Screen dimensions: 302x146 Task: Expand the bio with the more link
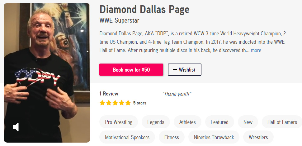(x=256, y=50)
